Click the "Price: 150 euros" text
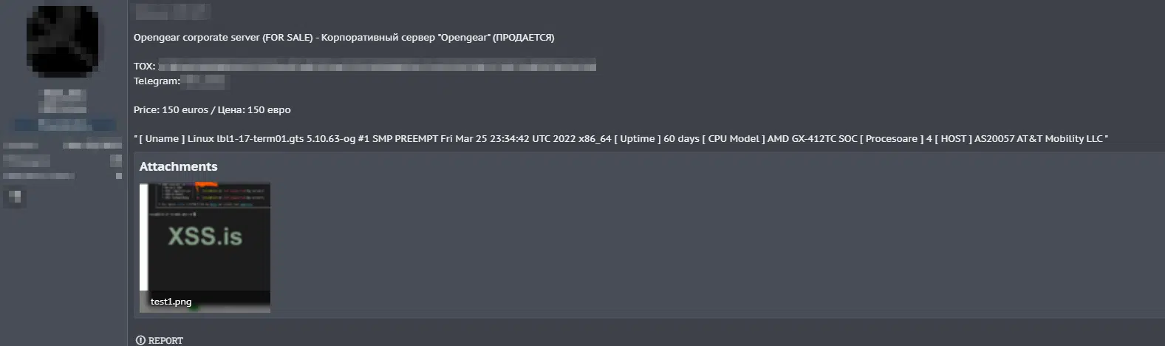This screenshot has height=346, width=1165. (x=171, y=110)
